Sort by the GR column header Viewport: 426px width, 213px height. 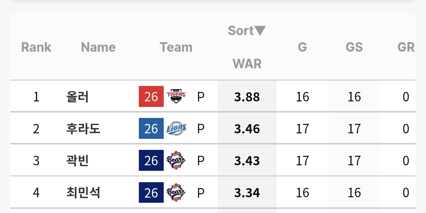click(406, 47)
